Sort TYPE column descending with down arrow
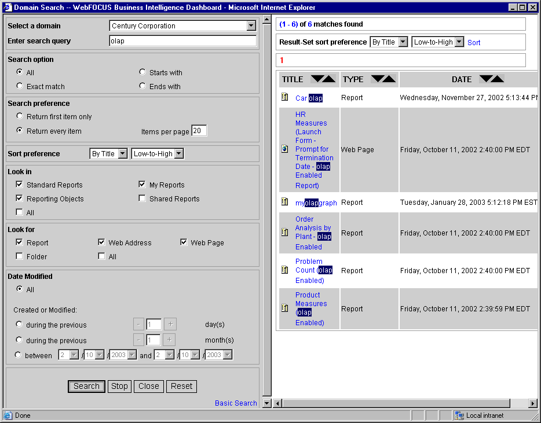This screenshot has width=541, height=423. coord(376,79)
